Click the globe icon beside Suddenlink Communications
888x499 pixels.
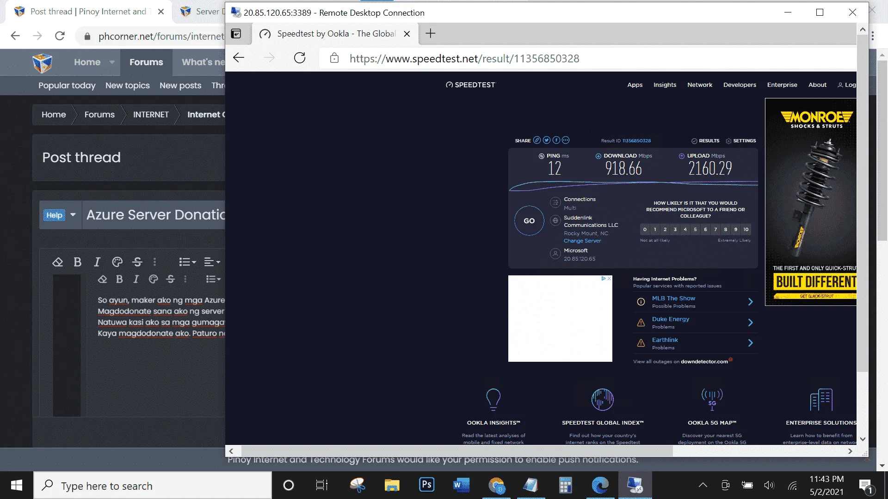pos(555,221)
